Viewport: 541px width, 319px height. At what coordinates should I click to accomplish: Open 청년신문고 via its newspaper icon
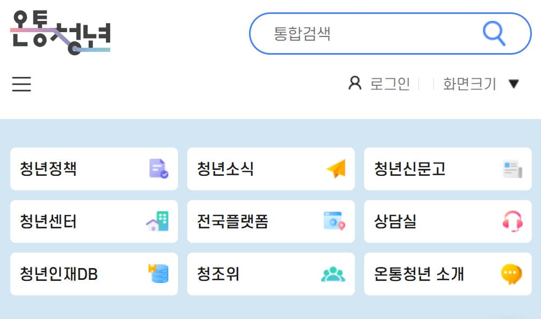[x=512, y=169]
